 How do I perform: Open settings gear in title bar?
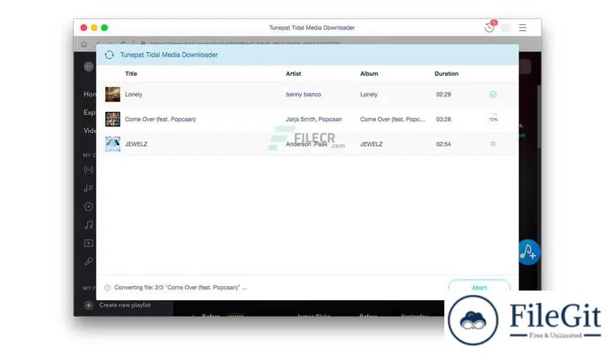pyautogui.click(x=506, y=28)
